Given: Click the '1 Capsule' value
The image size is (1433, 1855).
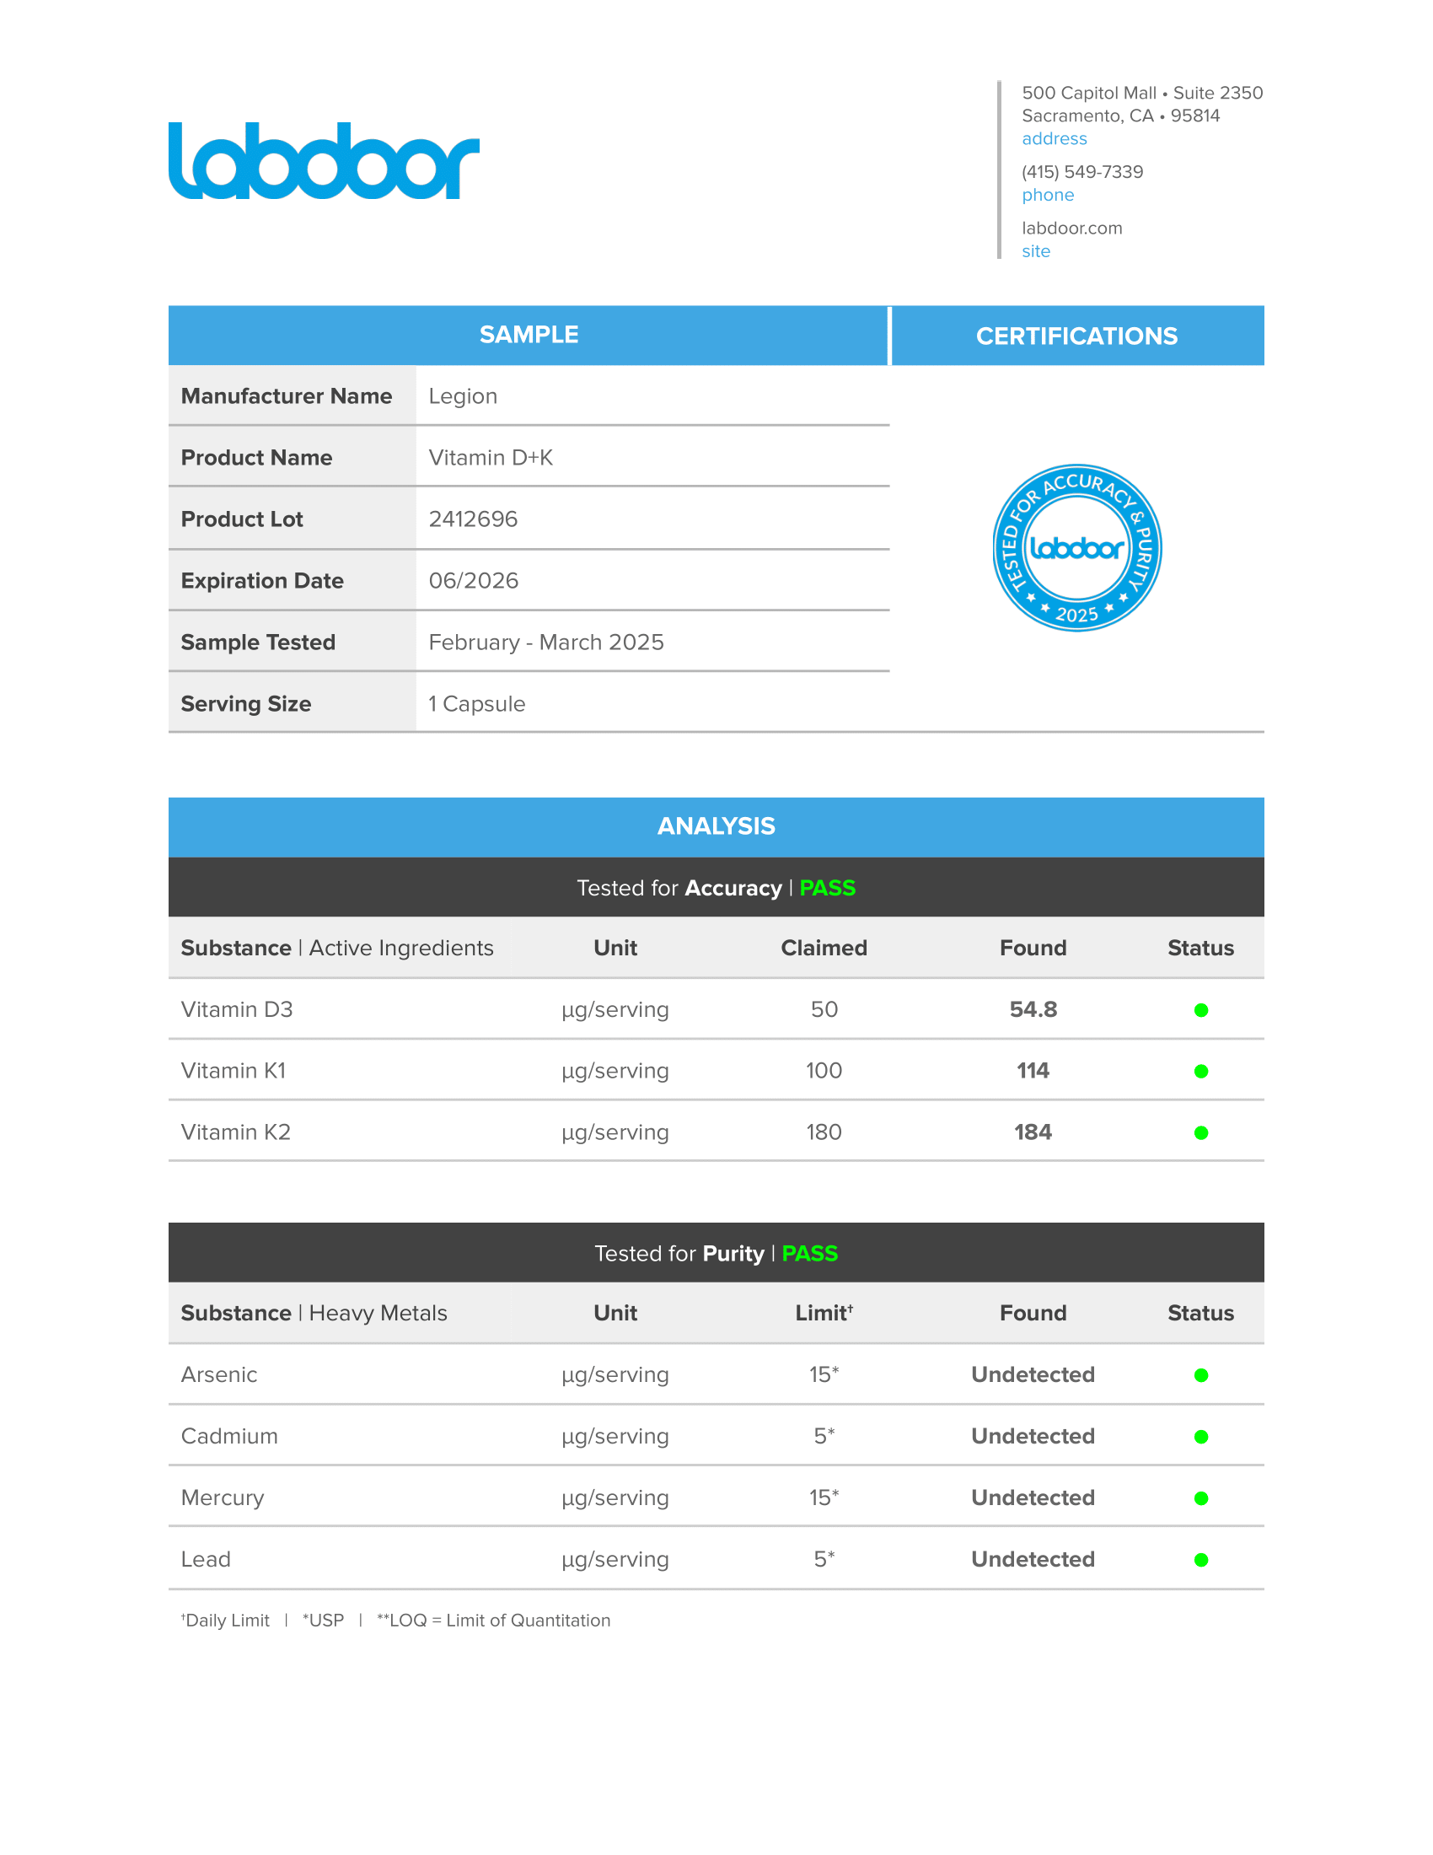Looking at the screenshot, I should [x=476, y=704].
